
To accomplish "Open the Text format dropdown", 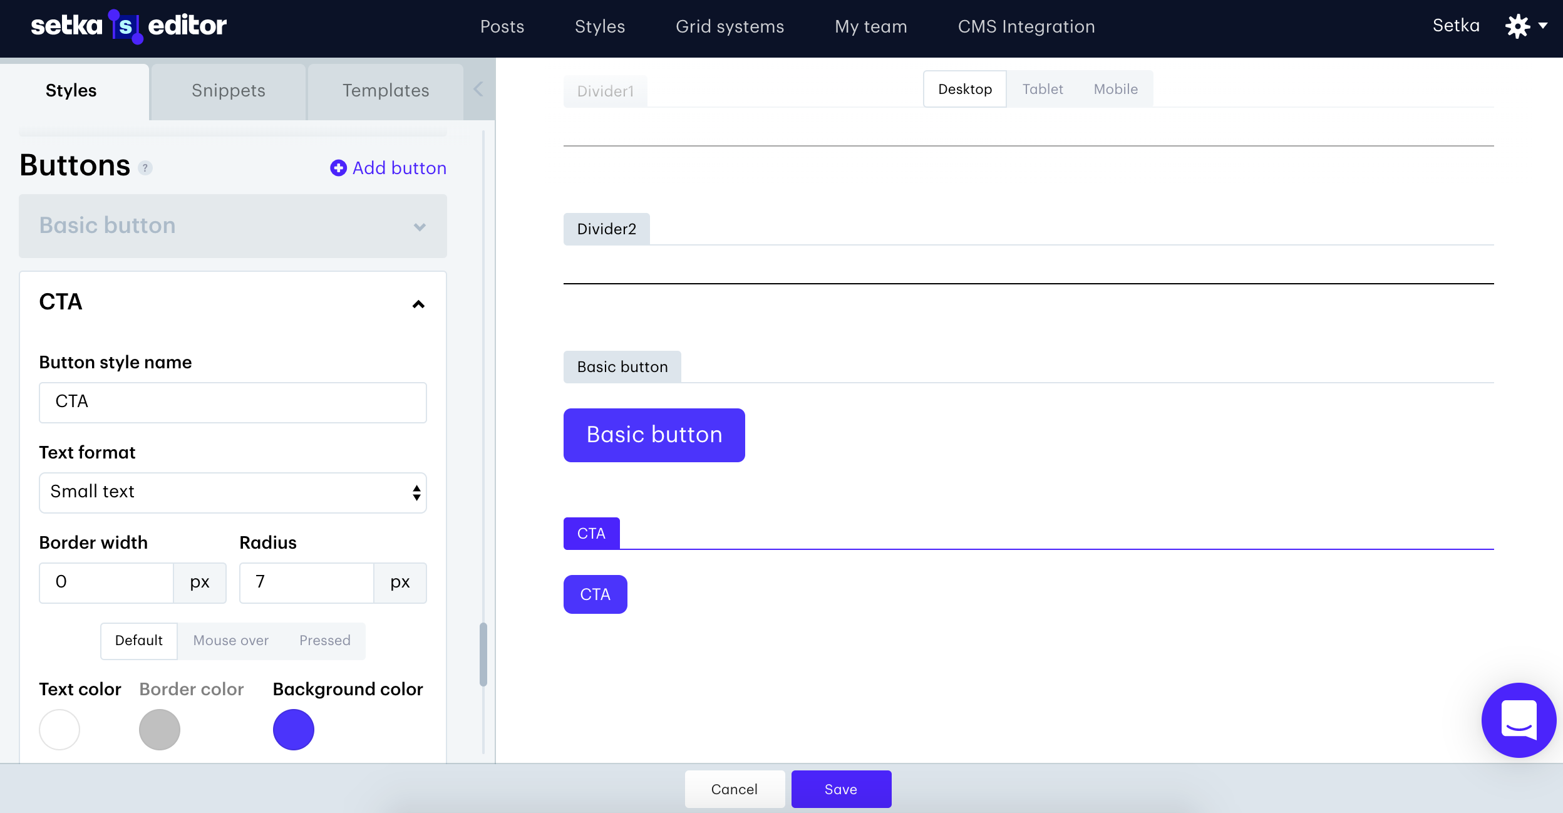I will (232, 492).
